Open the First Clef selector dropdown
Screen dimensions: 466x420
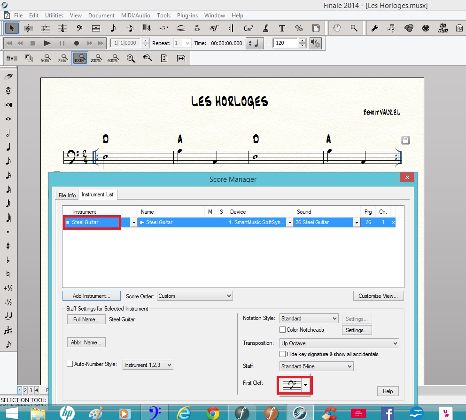click(x=306, y=385)
